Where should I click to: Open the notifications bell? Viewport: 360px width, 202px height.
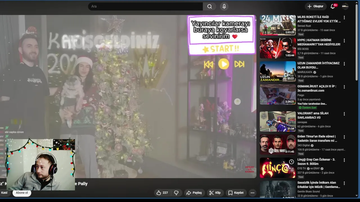tap(333, 6)
